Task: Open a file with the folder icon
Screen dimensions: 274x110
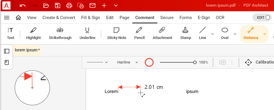Action: pyautogui.click(x=46, y=5)
